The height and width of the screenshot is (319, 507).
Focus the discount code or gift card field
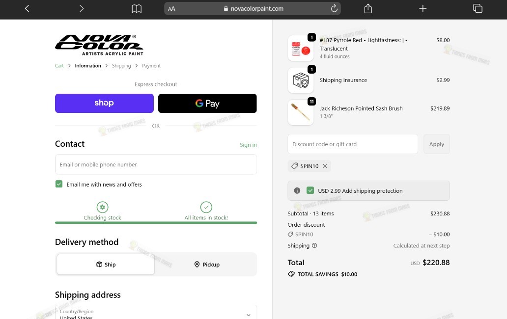pos(353,144)
